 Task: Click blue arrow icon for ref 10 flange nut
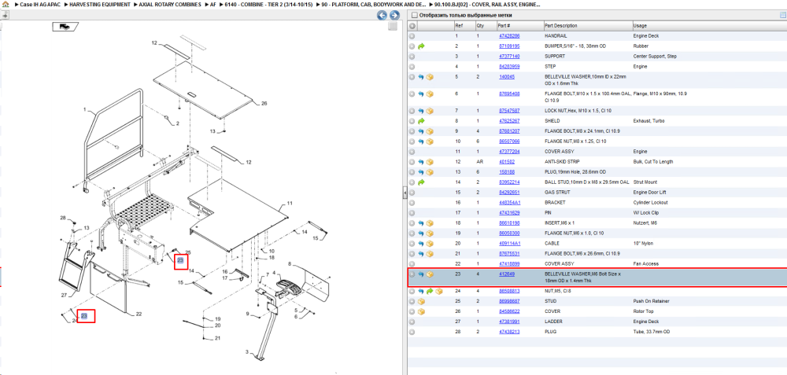[x=421, y=142]
